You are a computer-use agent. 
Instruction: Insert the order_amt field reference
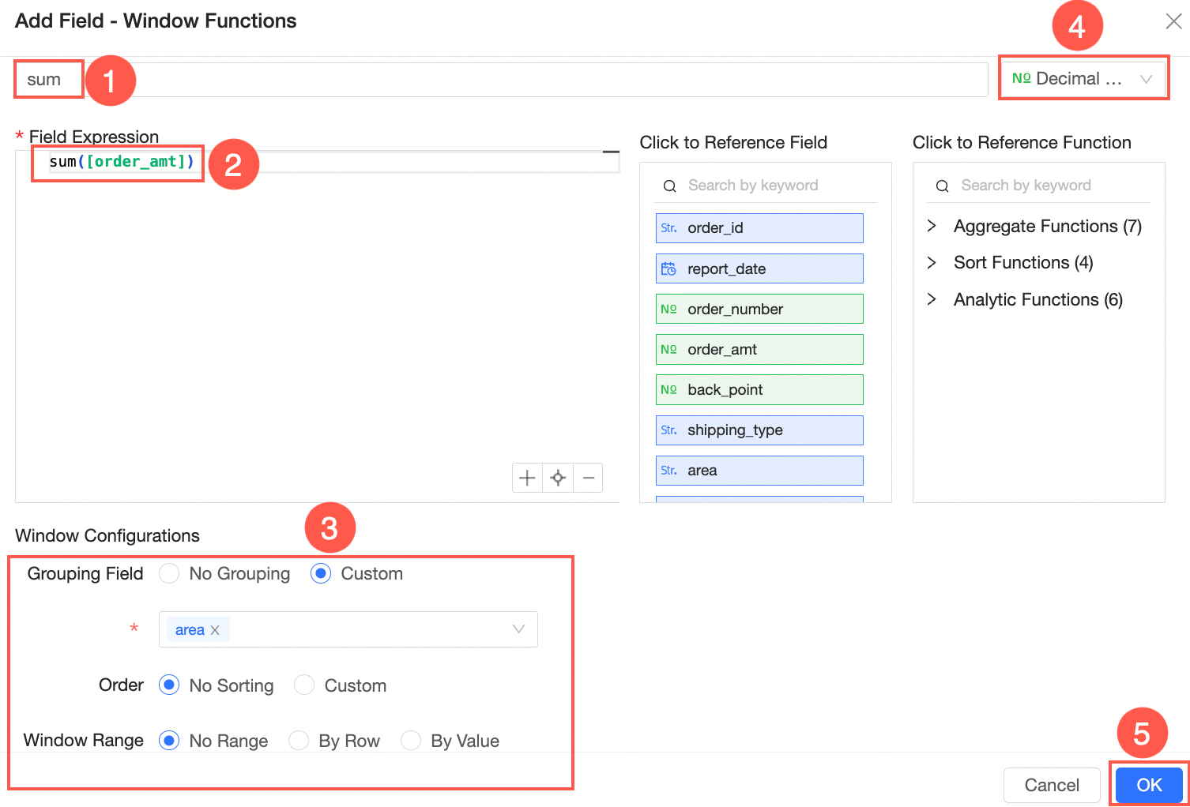pyautogui.click(x=759, y=349)
